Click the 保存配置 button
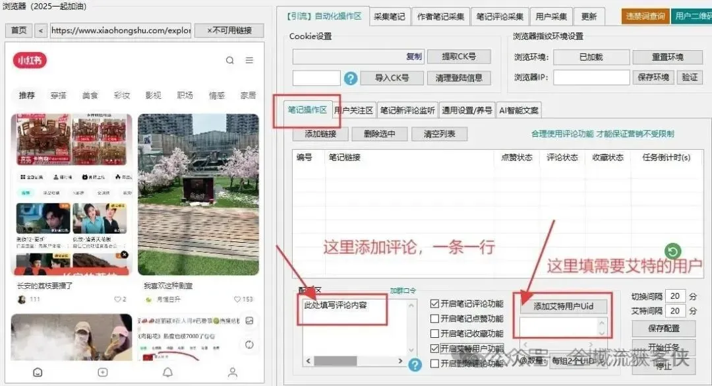Screen dimensions: 712x386 (663, 329)
